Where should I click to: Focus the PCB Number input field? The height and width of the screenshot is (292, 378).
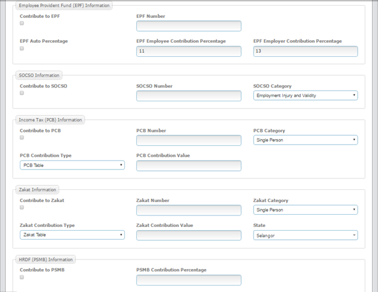tap(189, 140)
